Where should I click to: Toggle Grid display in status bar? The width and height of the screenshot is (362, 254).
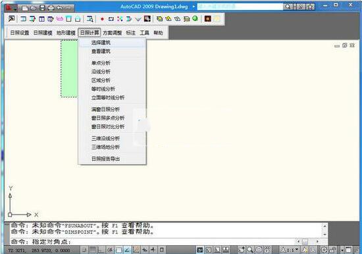93,250
